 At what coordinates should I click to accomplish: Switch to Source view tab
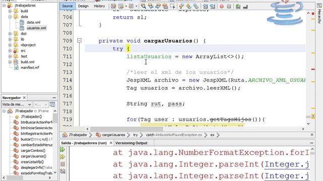click(67, 6)
